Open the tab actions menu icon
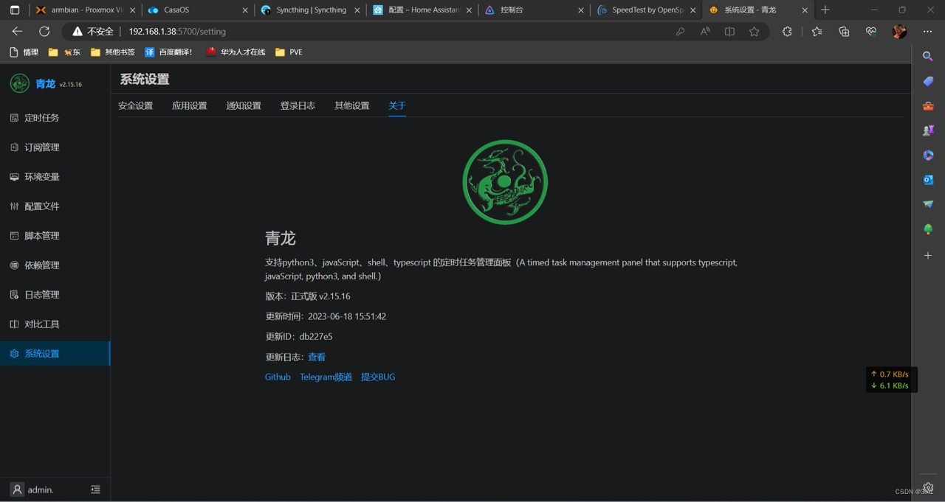Viewport: 945px width, 502px height. 15,10
